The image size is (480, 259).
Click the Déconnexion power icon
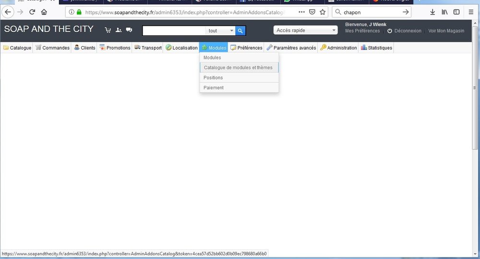pyautogui.click(x=390, y=31)
